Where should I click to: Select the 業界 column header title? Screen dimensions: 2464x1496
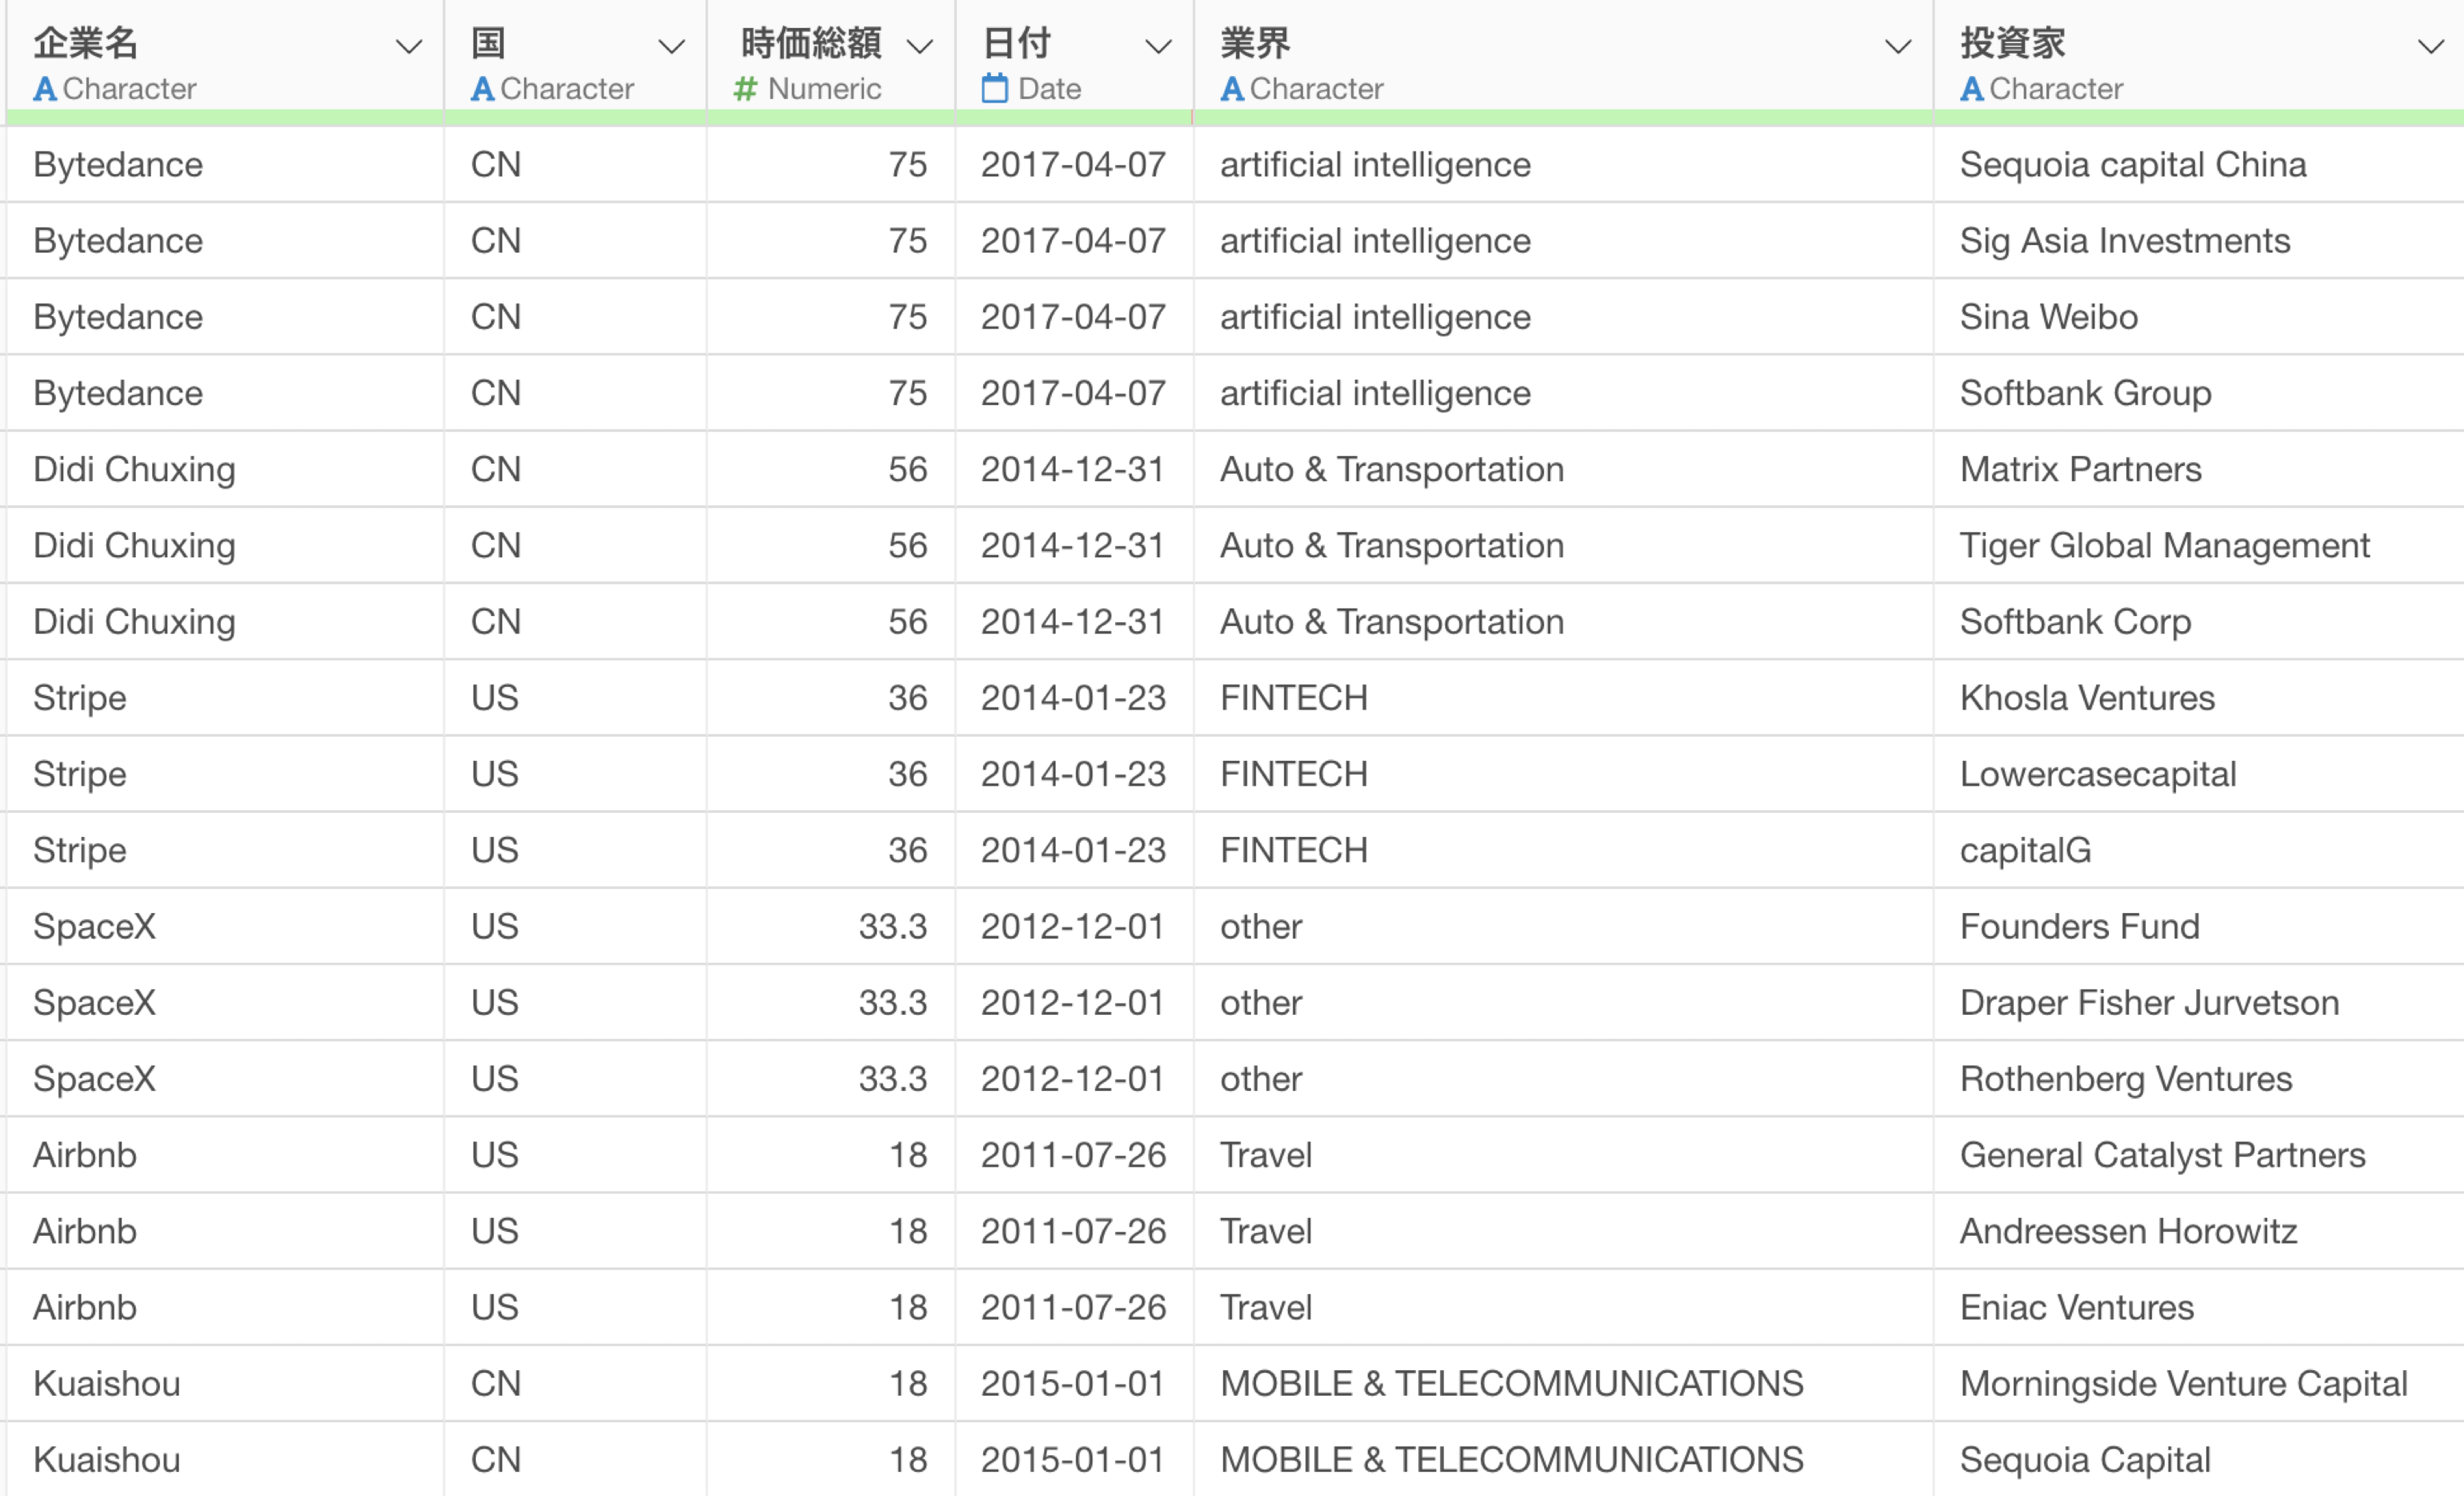[1255, 43]
